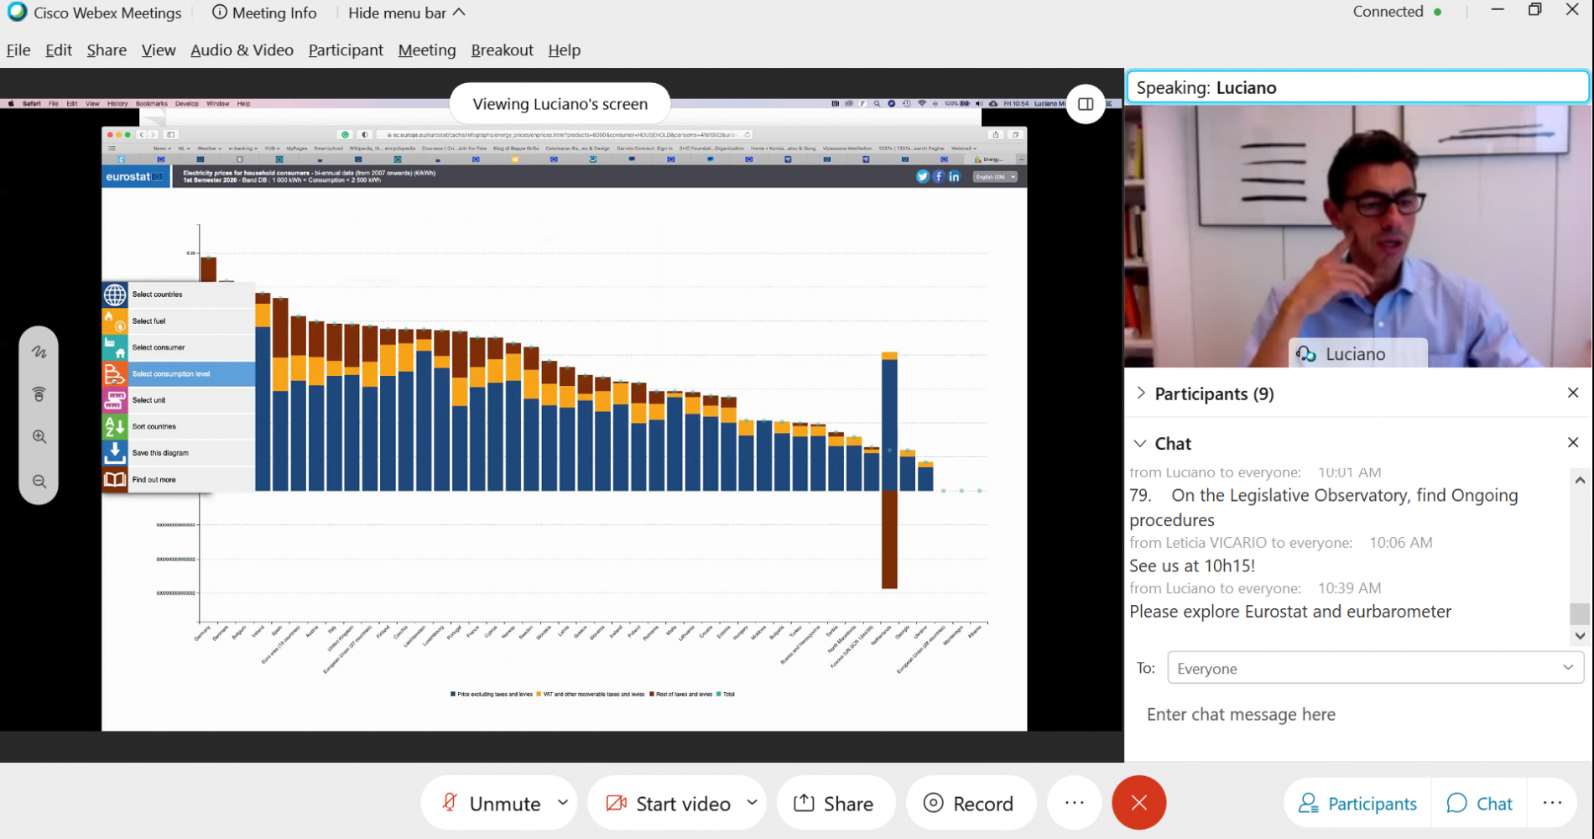Click the annotate squiggle tool icon
The width and height of the screenshot is (1594, 839).
point(39,352)
